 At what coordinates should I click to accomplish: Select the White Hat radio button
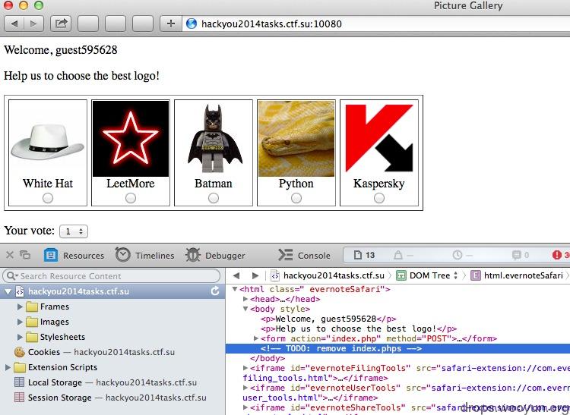tap(48, 198)
